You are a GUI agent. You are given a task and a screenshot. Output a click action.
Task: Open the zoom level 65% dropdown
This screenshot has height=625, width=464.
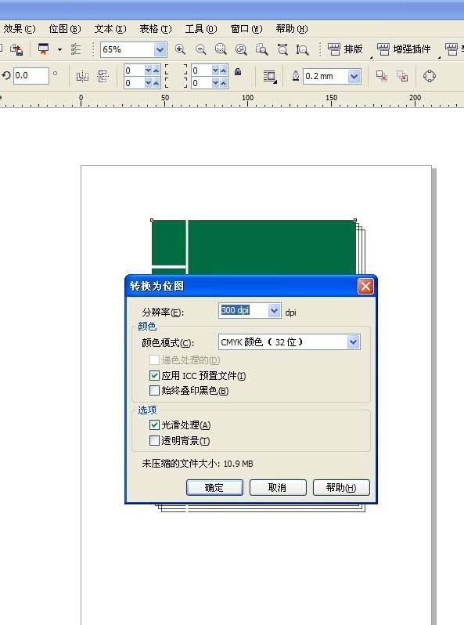pyautogui.click(x=160, y=50)
